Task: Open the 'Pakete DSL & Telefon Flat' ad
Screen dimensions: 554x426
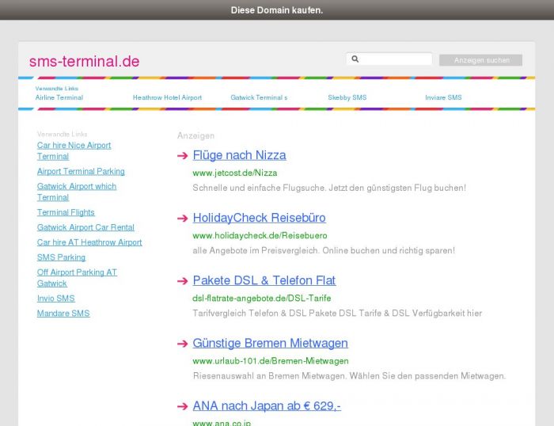Action: 264,280
